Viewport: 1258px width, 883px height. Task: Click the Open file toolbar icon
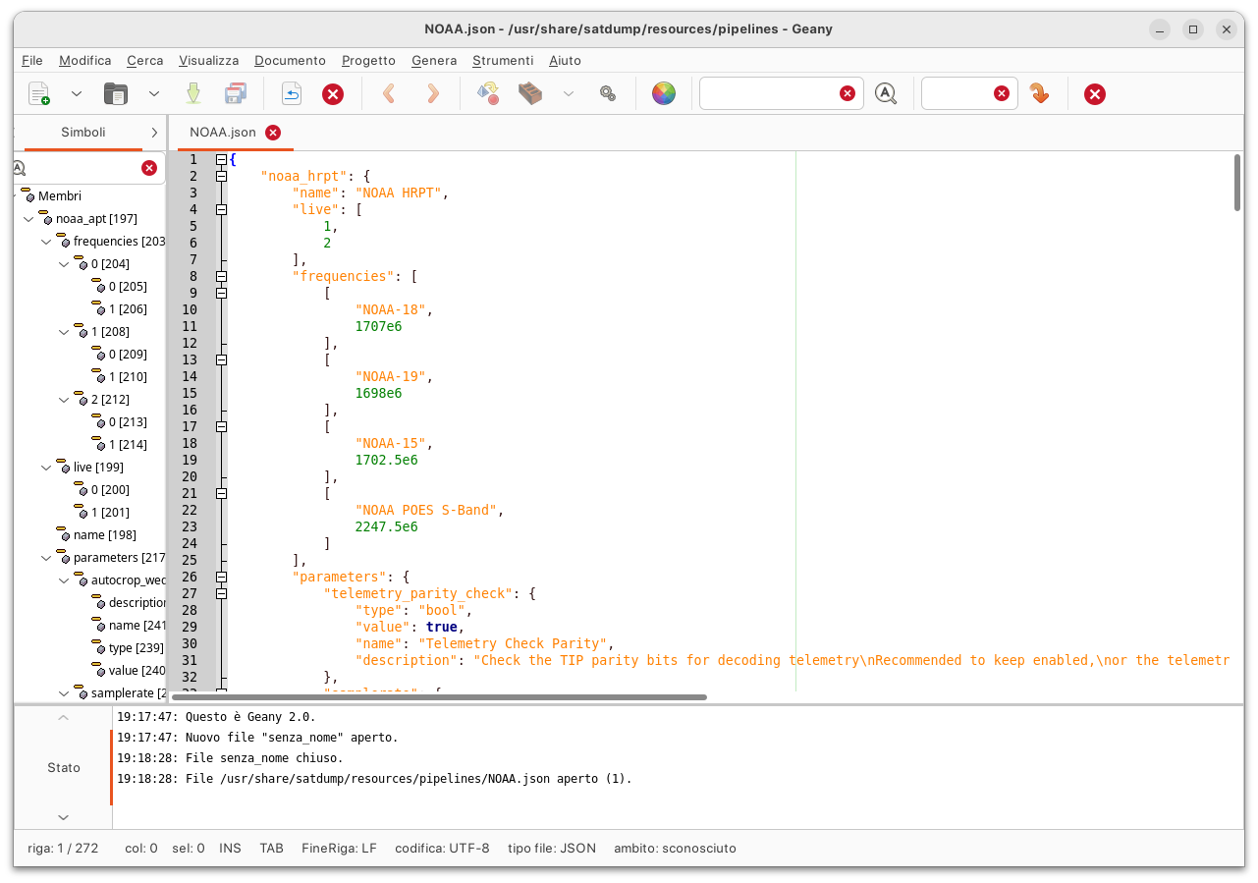coord(116,94)
